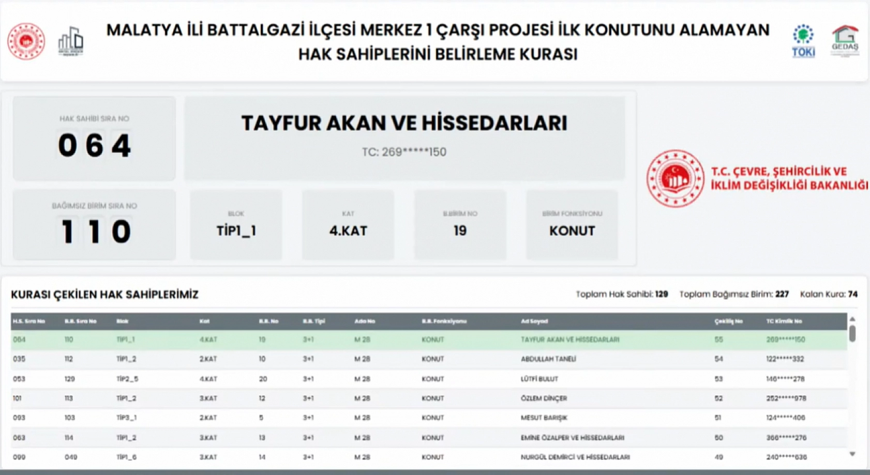Click TC number 366*****276
This screenshot has height=475, width=870.
coord(786,438)
